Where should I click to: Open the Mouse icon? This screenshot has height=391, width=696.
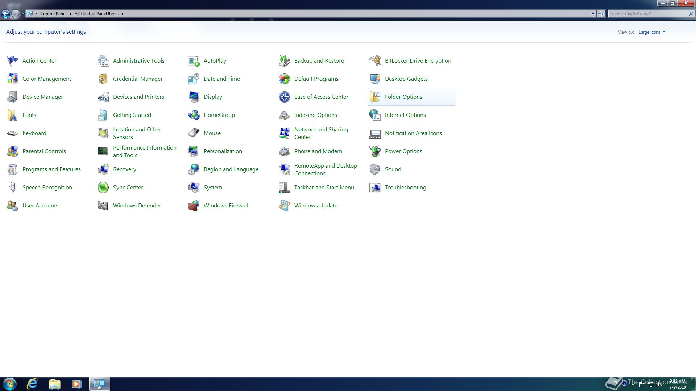[194, 133]
